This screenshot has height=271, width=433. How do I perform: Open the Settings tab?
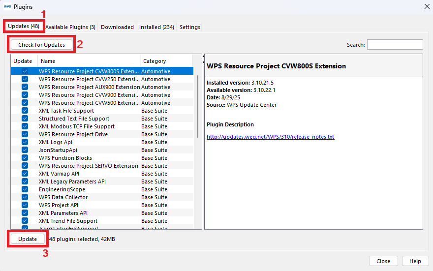tap(189, 27)
